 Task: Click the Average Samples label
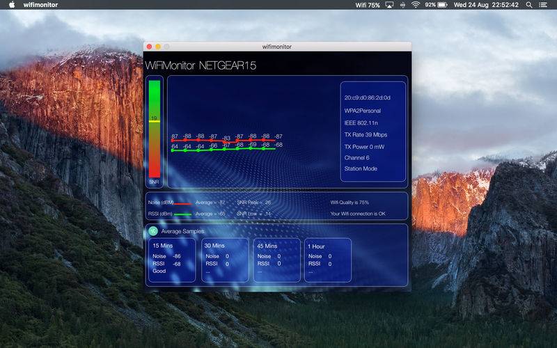coord(182,231)
